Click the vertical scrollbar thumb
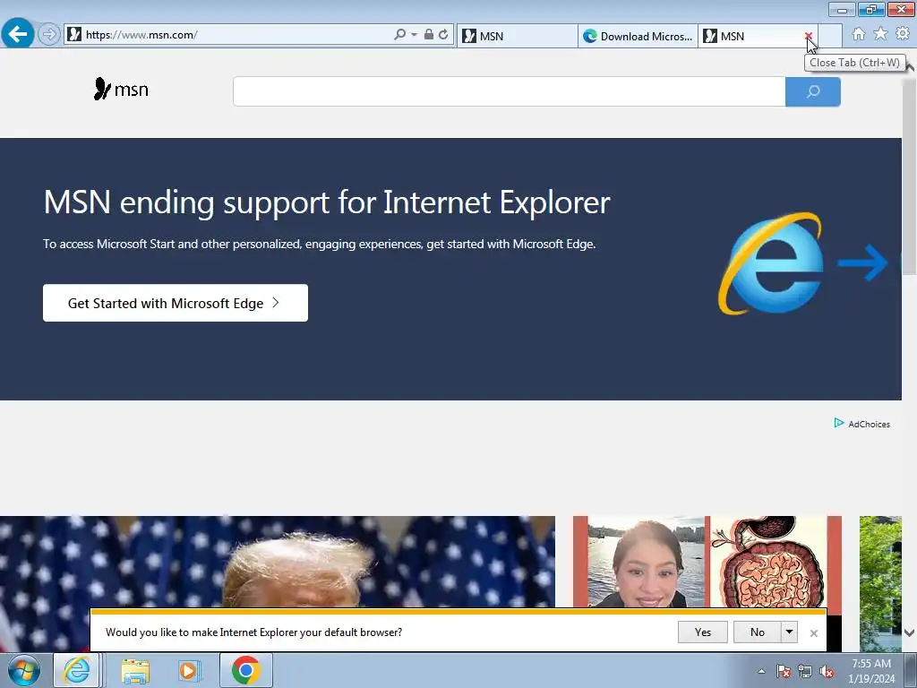 pos(910,176)
